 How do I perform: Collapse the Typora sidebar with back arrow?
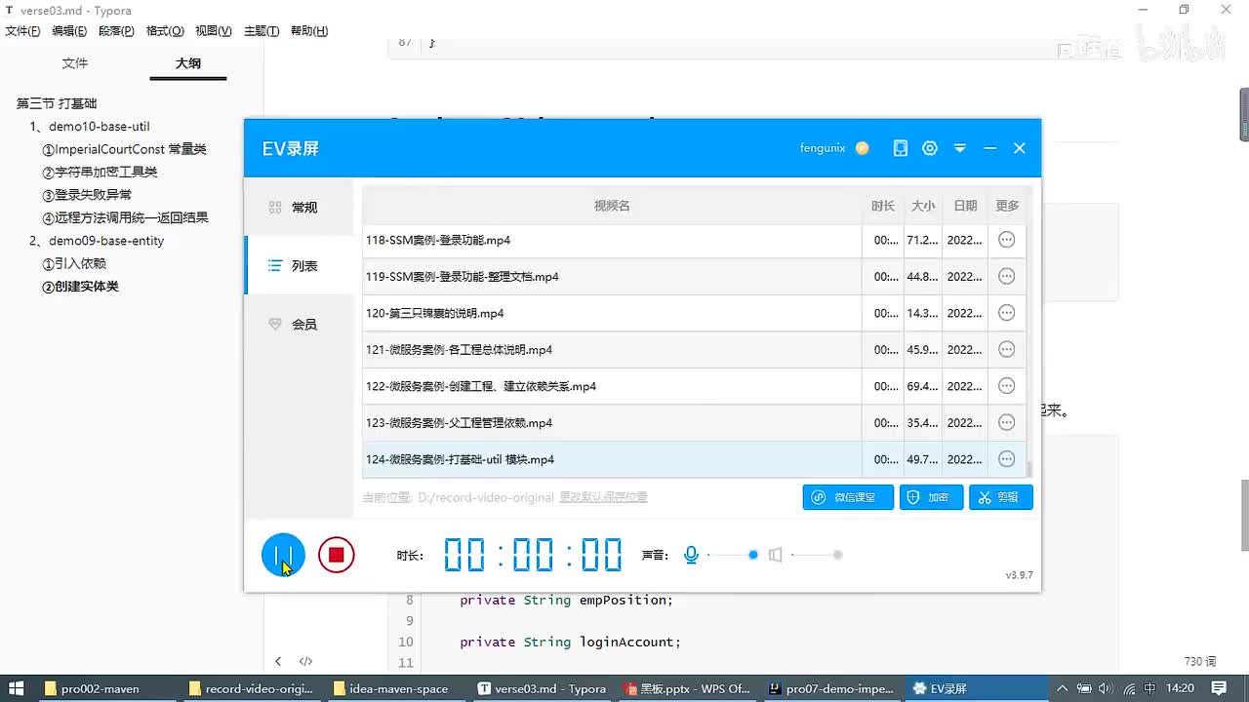click(x=278, y=661)
